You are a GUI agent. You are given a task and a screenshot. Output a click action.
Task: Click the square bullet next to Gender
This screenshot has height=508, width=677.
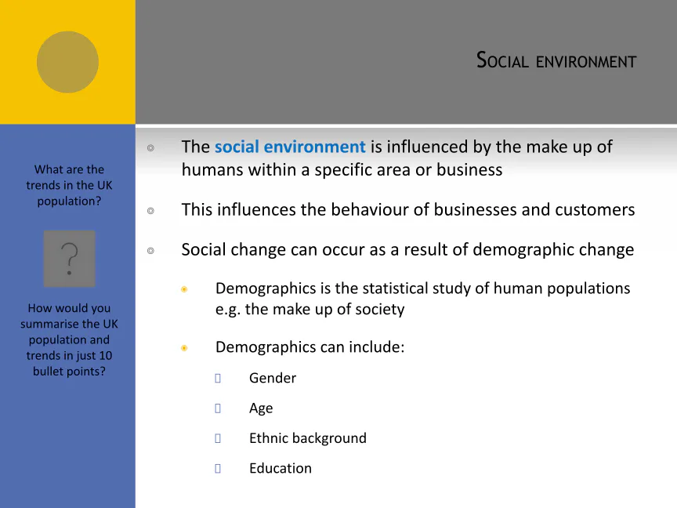[x=218, y=379]
